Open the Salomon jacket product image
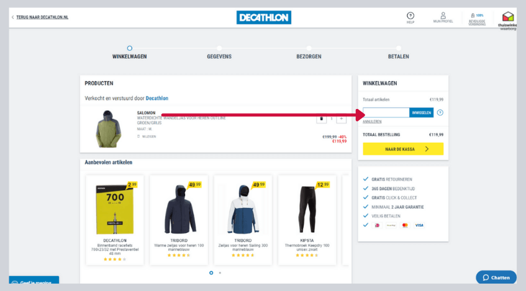This screenshot has width=526, height=291. 108,129
